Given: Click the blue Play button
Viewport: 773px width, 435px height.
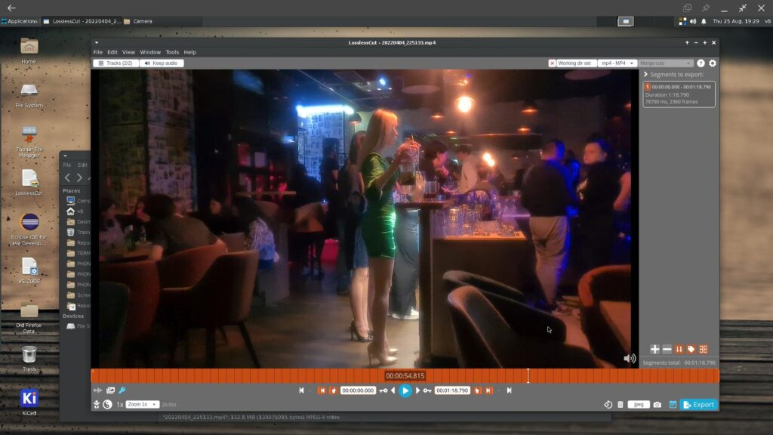Looking at the screenshot, I should point(405,390).
